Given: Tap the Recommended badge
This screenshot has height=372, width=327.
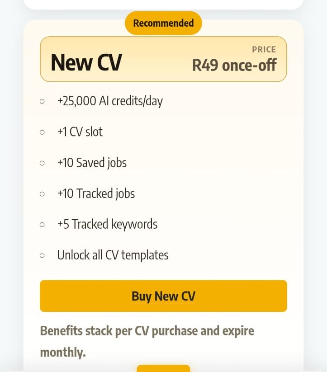Looking at the screenshot, I should (163, 23).
